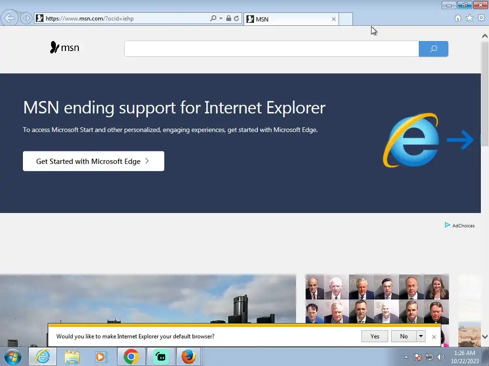The height and width of the screenshot is (366, 489).
Task: Click the address bar URL text
Action: [x=89, y=19]
